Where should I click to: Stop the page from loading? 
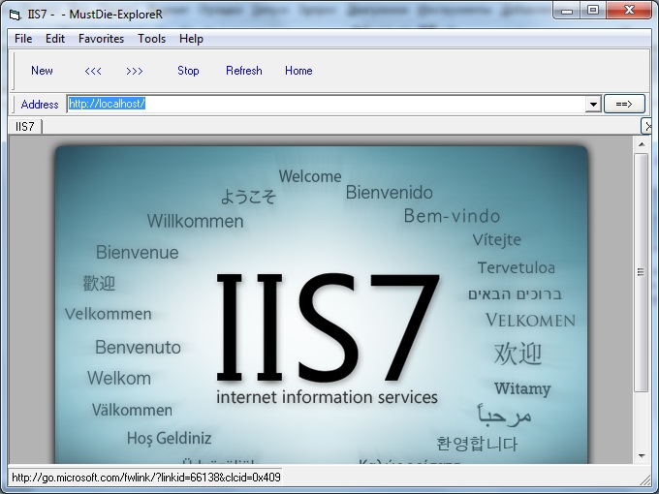(x=188, y=71)
